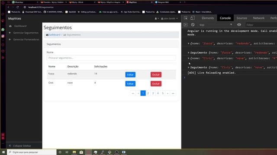Click the DevTools inspect element picker icon
Image resolution: width=277 pixels, height=155 pixels.
186,18
